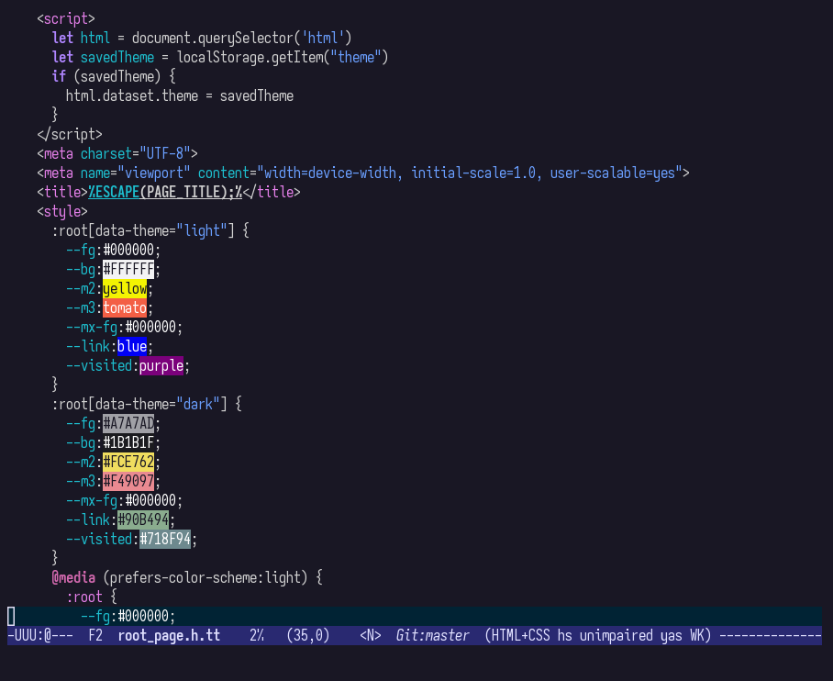Click html.dataset.theme assignment target

pos(132,95)
